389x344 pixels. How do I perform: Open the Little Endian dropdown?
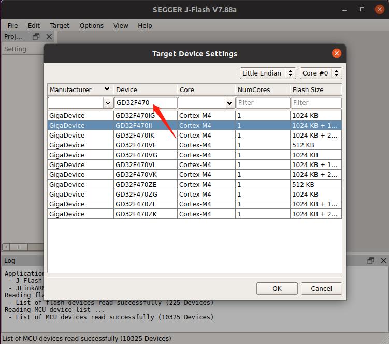(x=268, y=73)
